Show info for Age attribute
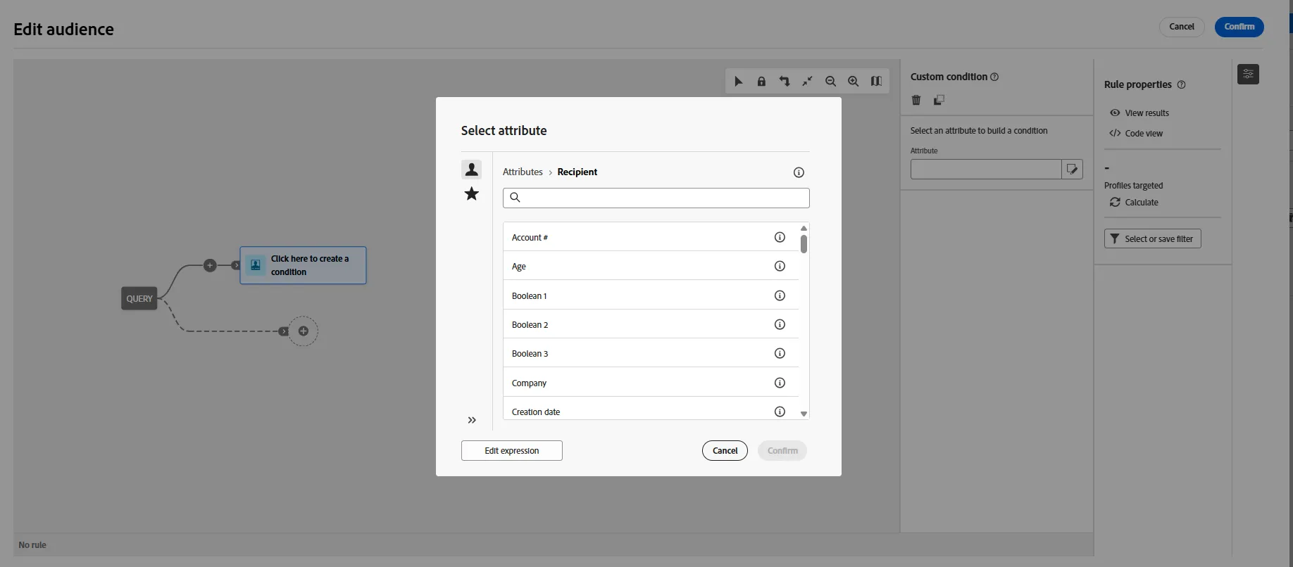The image size is (1293, 567). coord(780,266)
